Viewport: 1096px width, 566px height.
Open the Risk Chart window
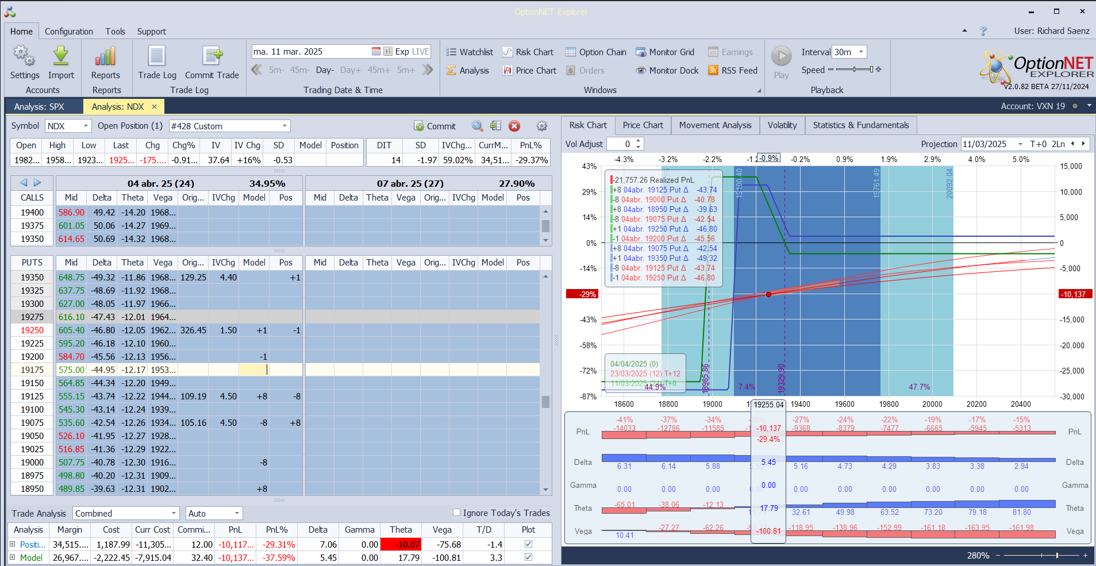coord(528,52)
